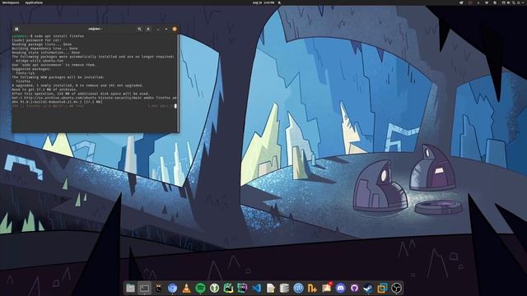Open the dock icon with a red badge
The image size is (527, 296).
click(326, 288)
